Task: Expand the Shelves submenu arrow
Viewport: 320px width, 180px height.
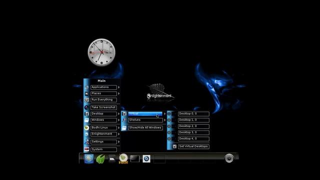Action: pos(164,120)
